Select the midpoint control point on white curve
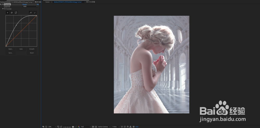 point(16,25)
